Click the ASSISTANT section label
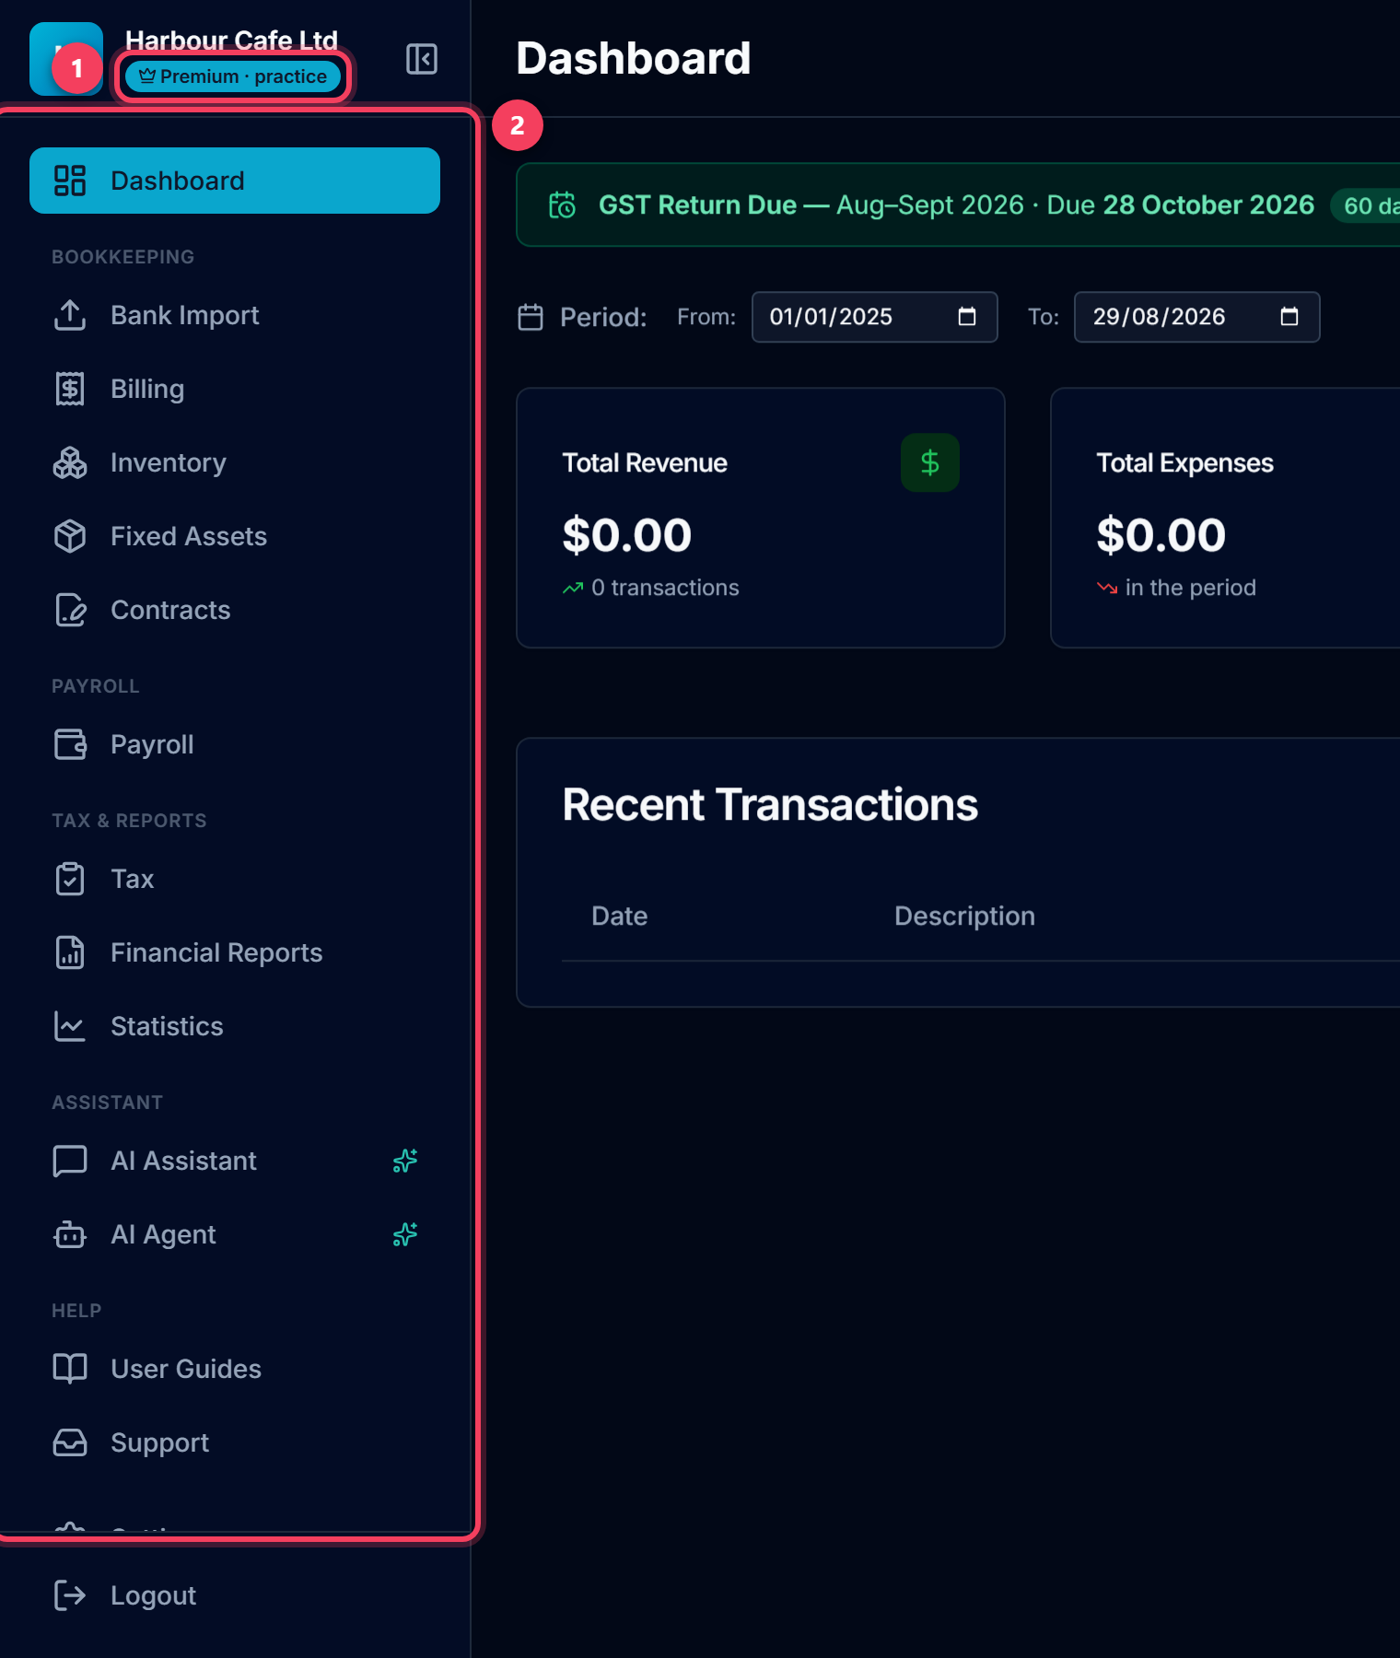1400x1658 pixels. click(108, 1103)
